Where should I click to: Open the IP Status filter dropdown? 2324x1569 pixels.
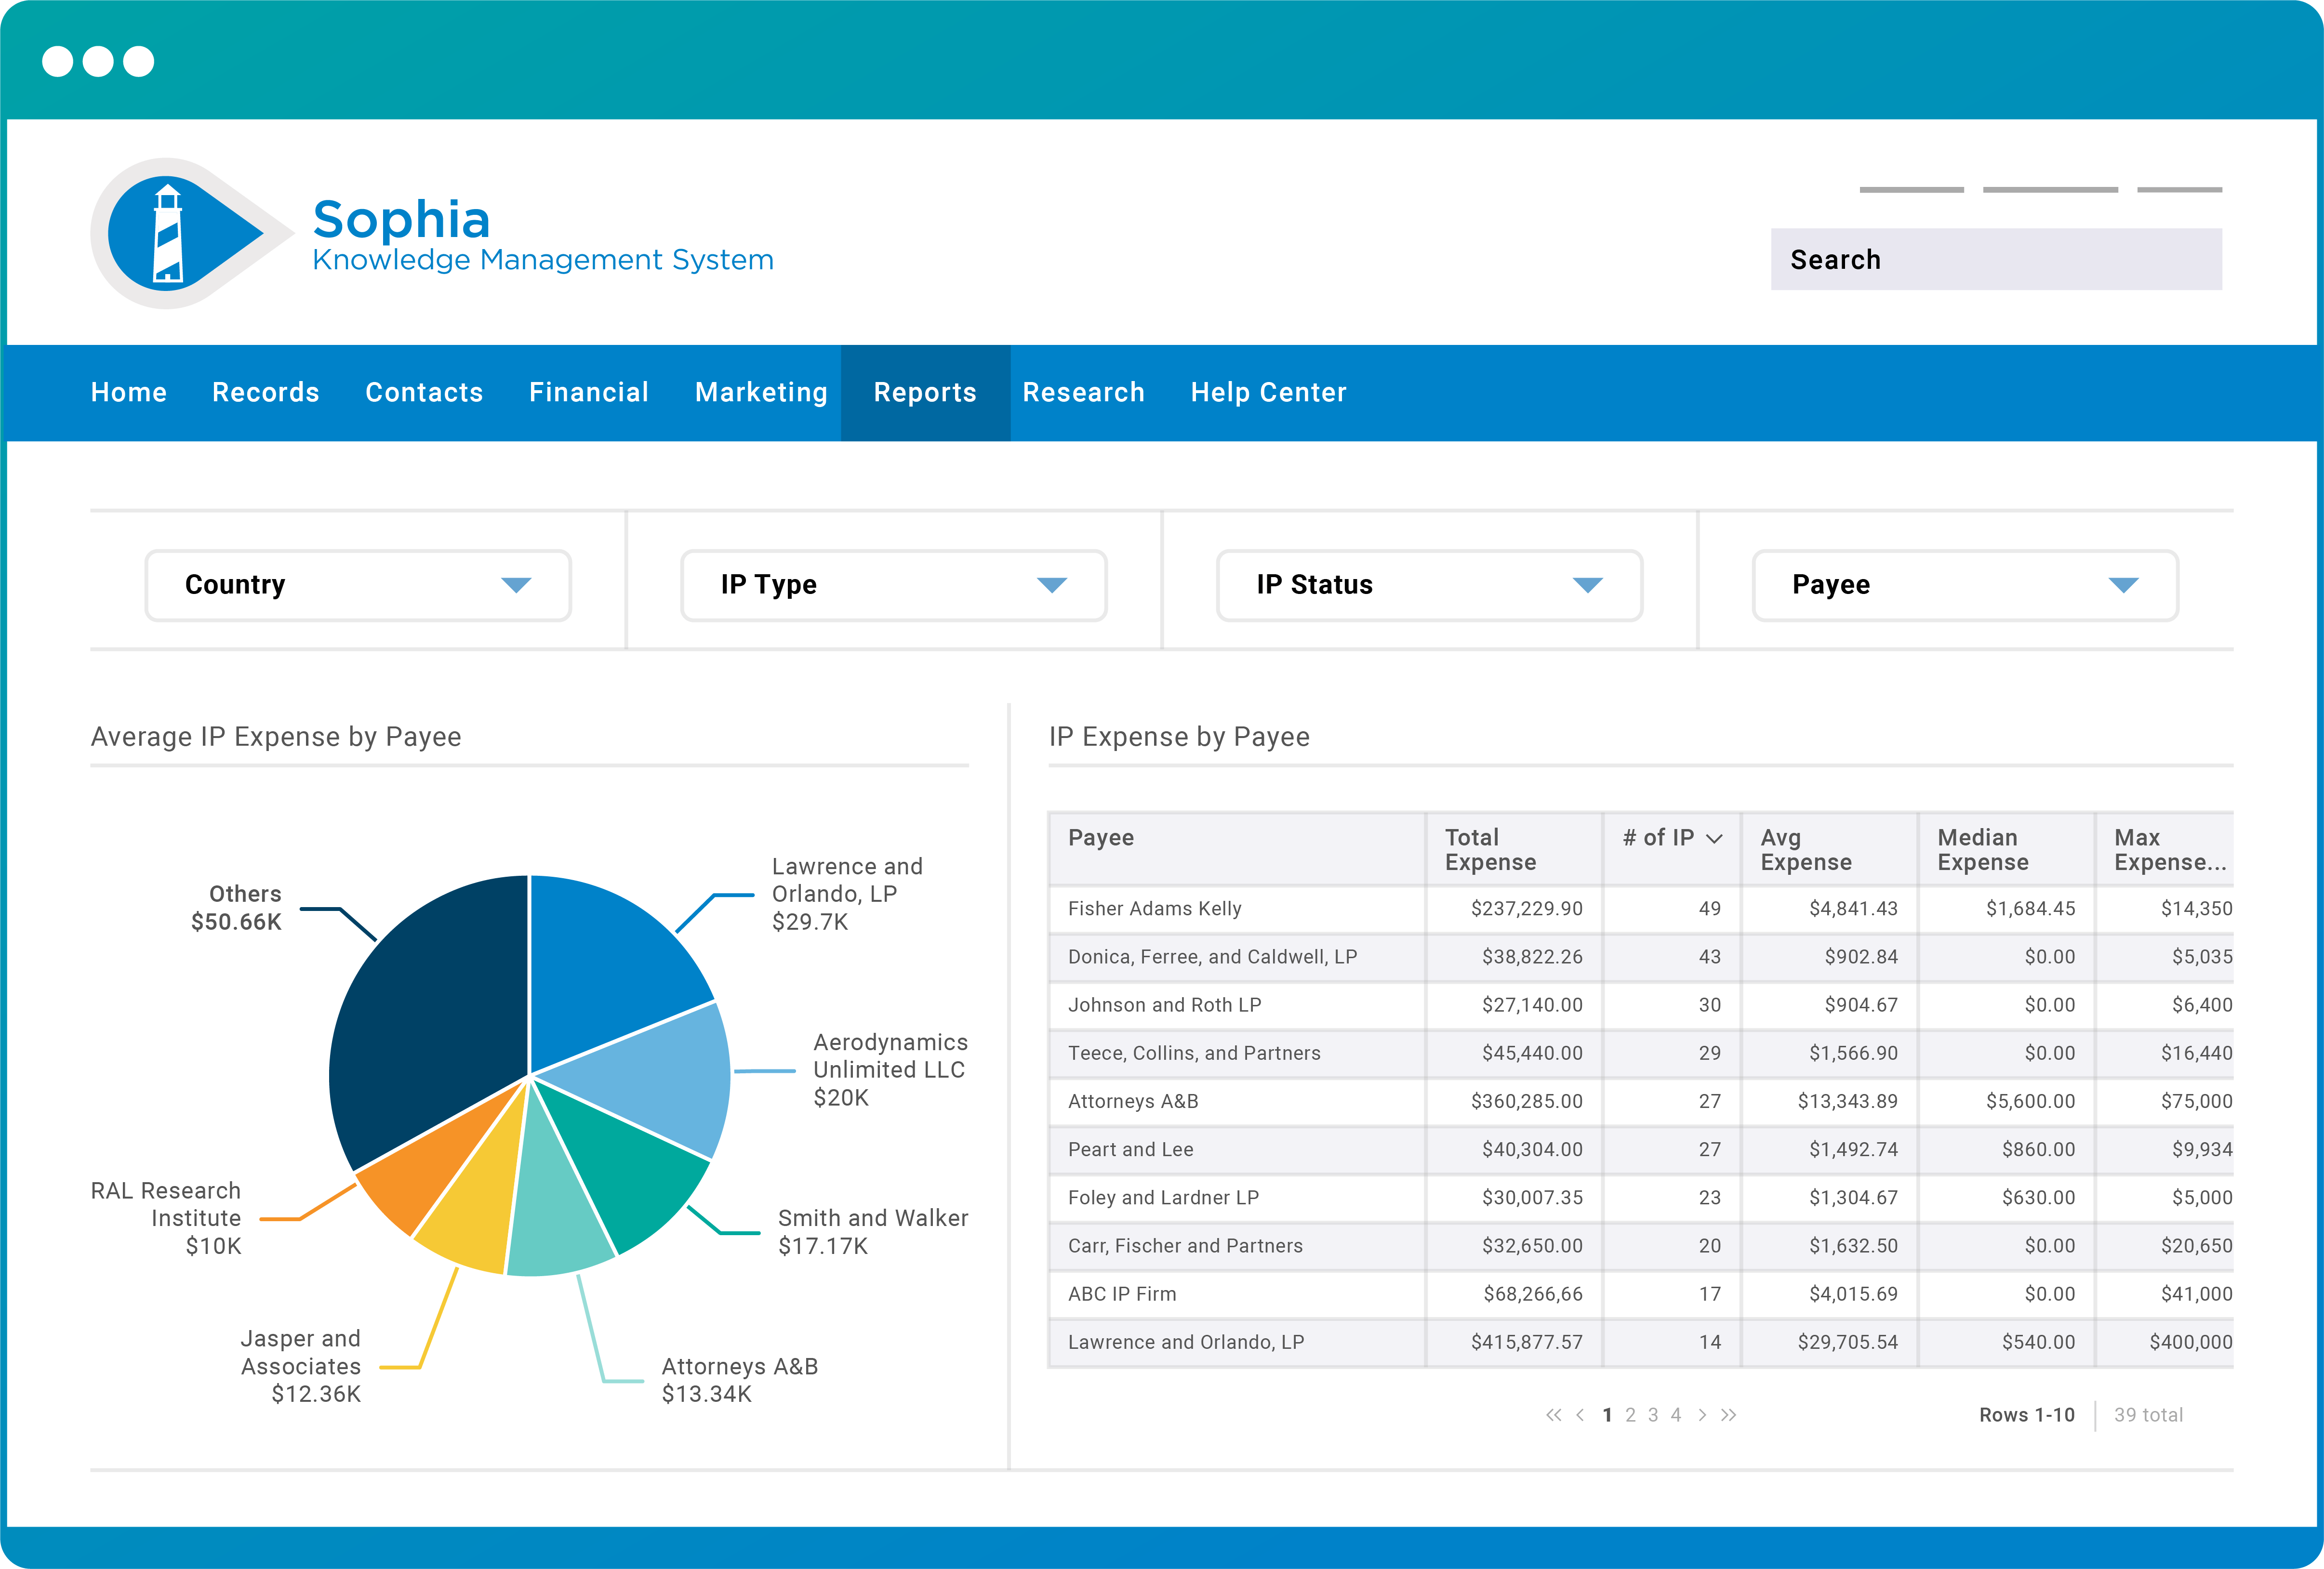pos(1429,585)
